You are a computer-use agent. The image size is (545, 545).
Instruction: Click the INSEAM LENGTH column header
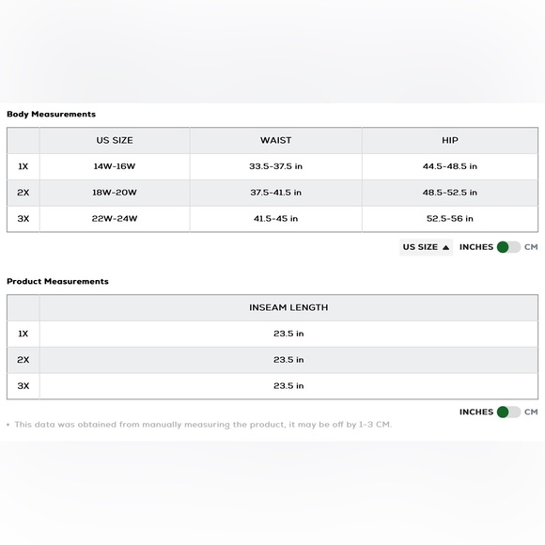click(288, 307)
